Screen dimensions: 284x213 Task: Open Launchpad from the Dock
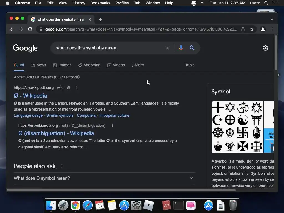[63, 205]
